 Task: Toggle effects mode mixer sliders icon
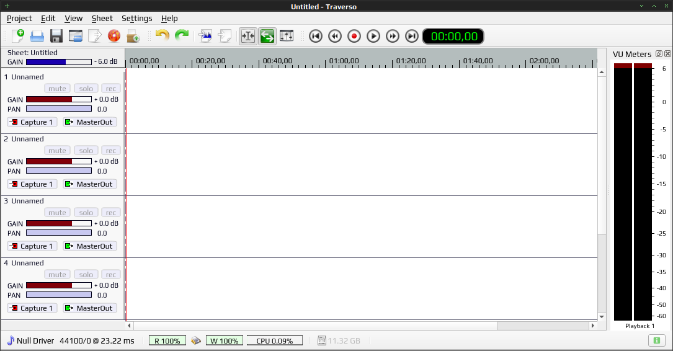(x=287, y=36)
